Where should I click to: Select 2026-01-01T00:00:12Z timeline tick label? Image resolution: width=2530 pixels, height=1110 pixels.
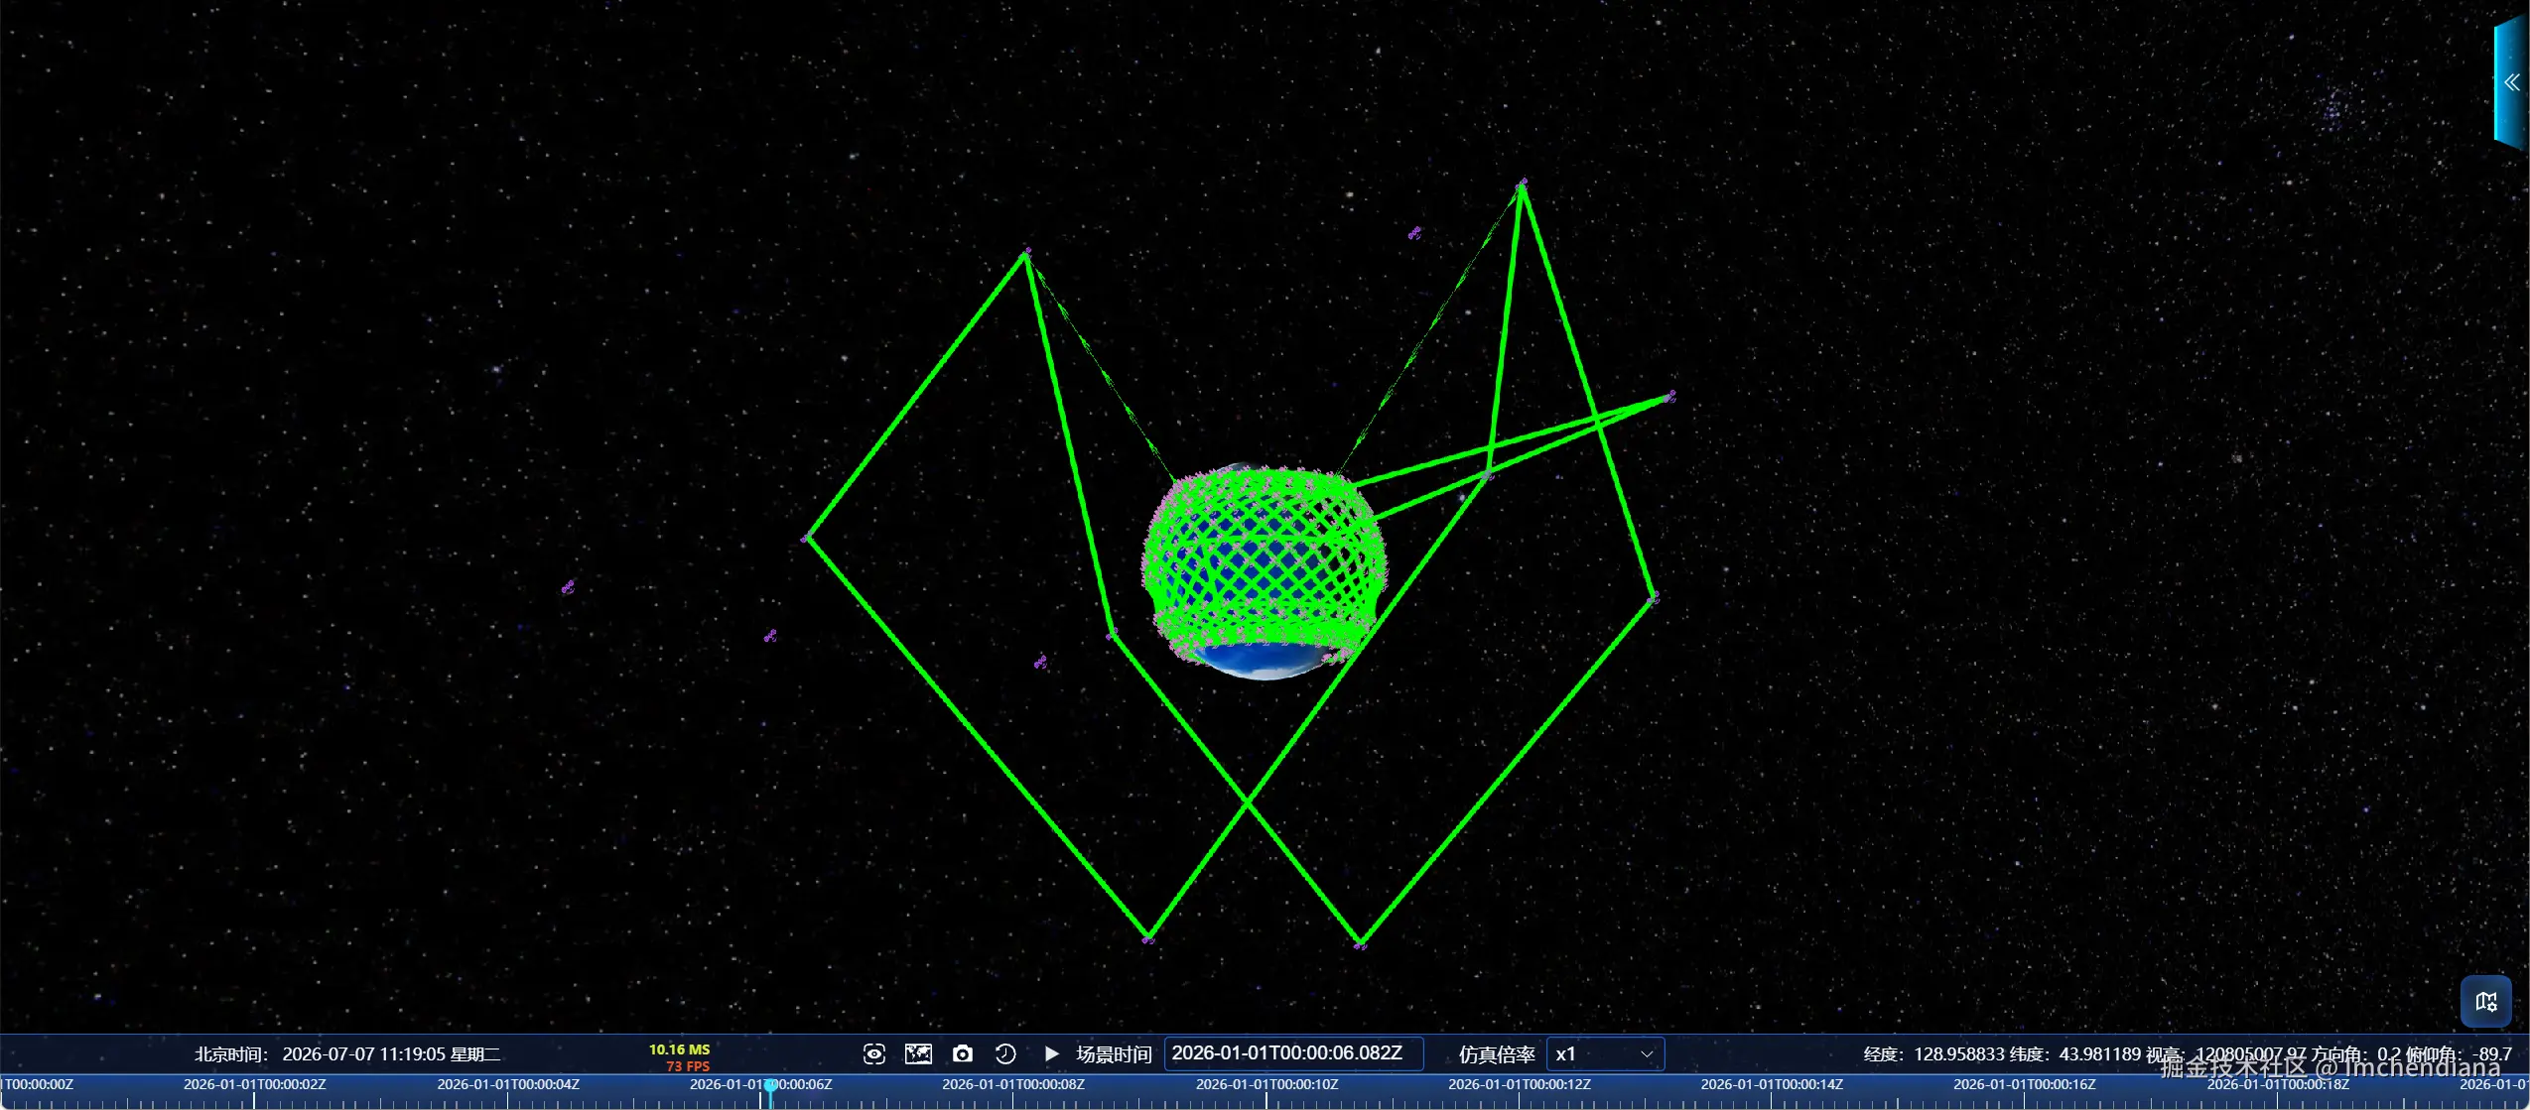tap(1520, 1084)
